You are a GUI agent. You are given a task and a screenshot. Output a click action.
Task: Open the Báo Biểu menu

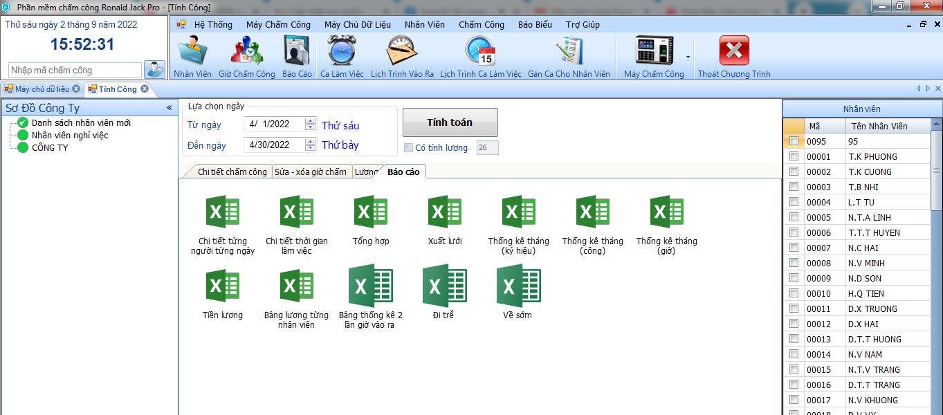click(x=535, y=24)
